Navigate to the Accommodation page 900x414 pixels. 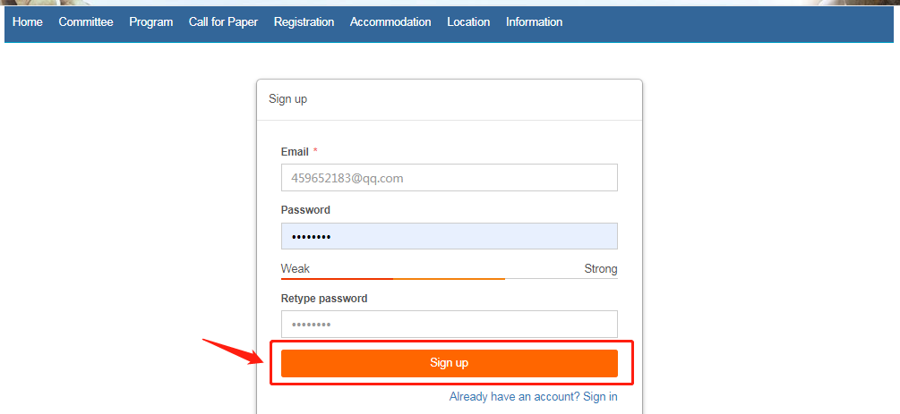[390, 21]
